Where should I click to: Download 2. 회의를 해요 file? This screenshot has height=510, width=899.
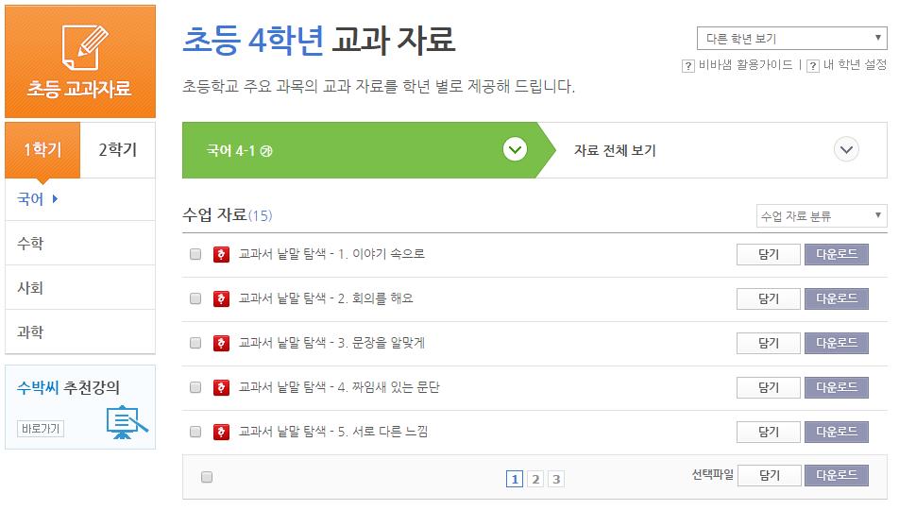tap(837, 298)
